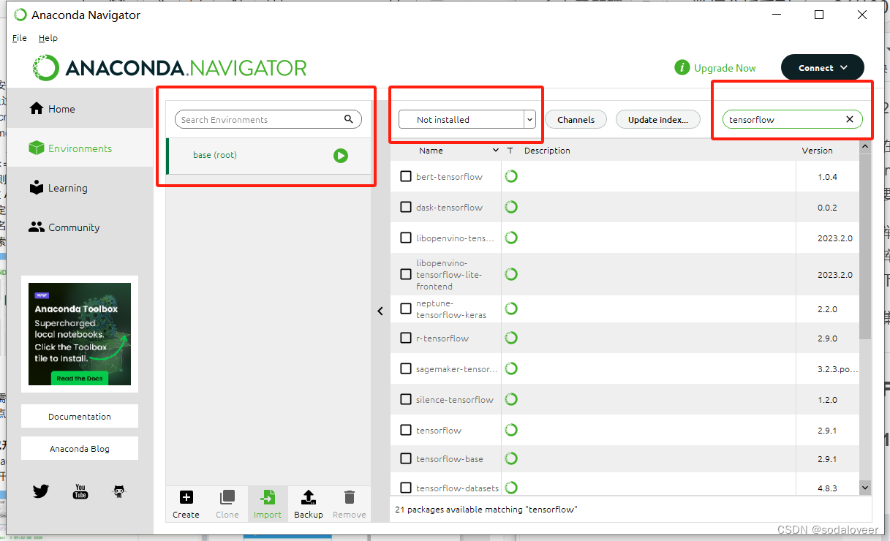The image size is (890, 541).
Task: Check the libopenvino-tens... package checkbox
Action: tap(406, 238)
